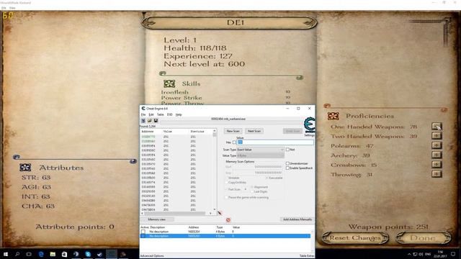Open taskbar search magnifier
This screenshot has width=461, height=259.
17,254
